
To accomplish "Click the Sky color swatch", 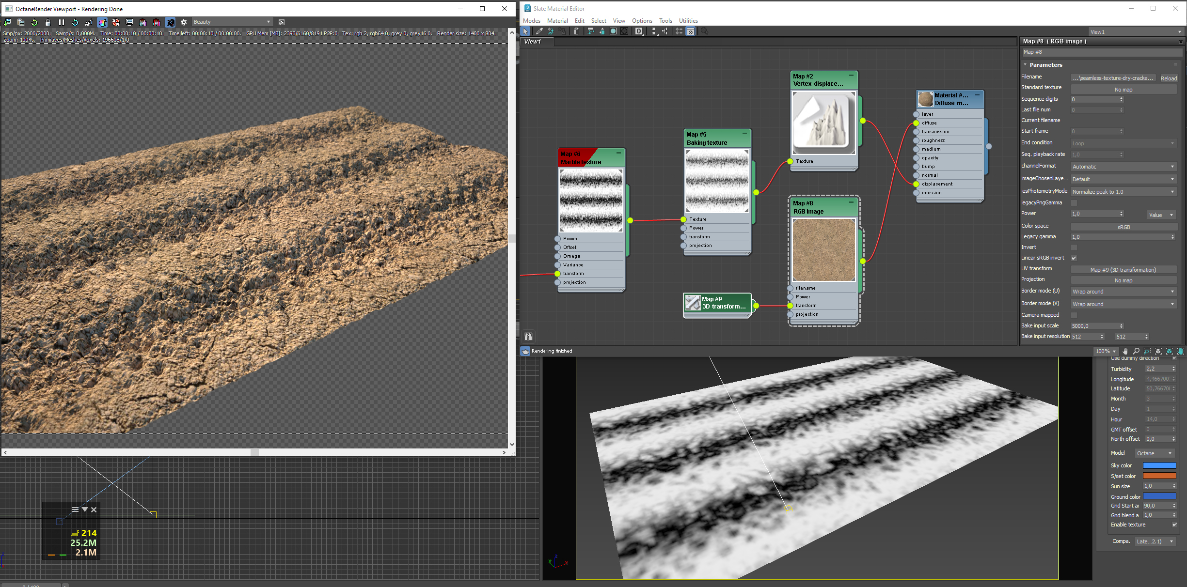I will click(1159, 466).
